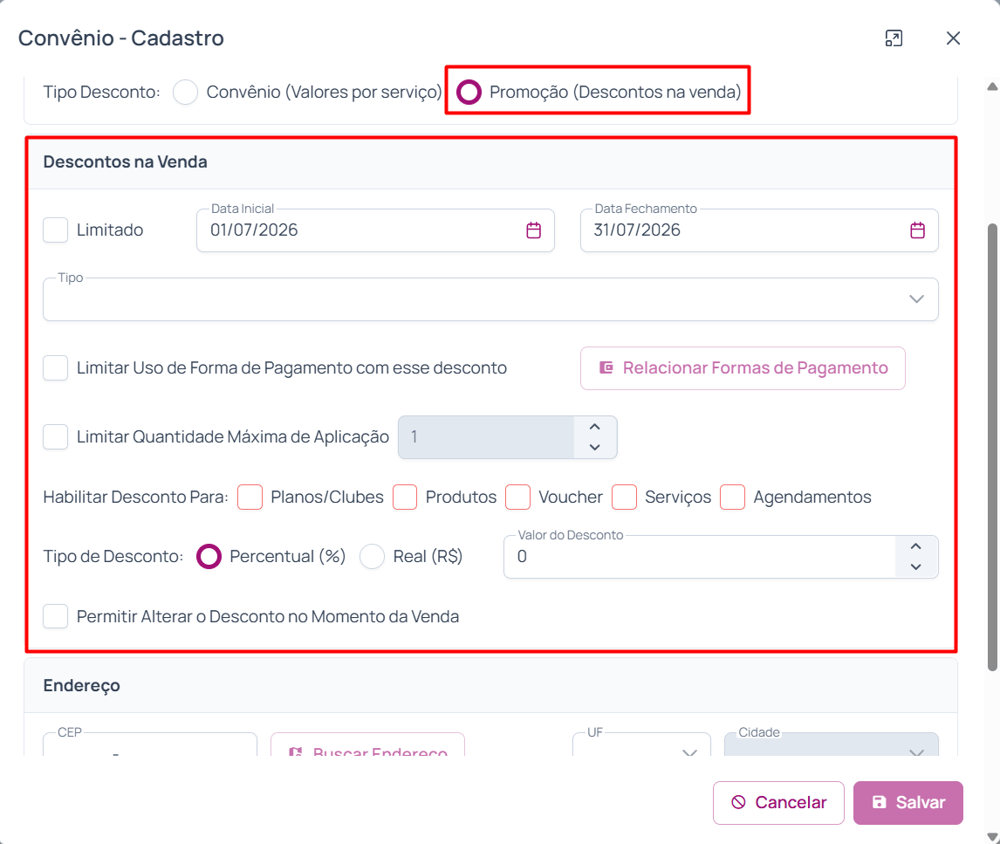The image size is (1000, 844).
Task: Expand the Tipo dropdown
Action: point(490,299)
